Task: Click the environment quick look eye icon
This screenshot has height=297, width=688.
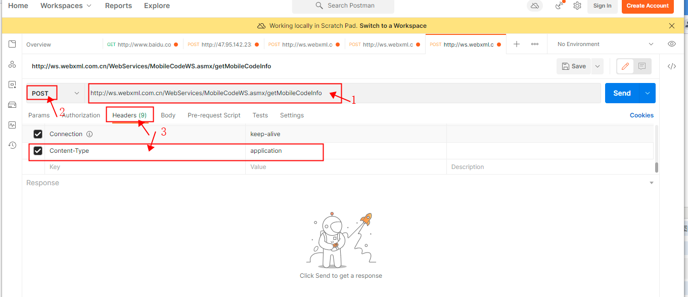Action: click(672, 44)
